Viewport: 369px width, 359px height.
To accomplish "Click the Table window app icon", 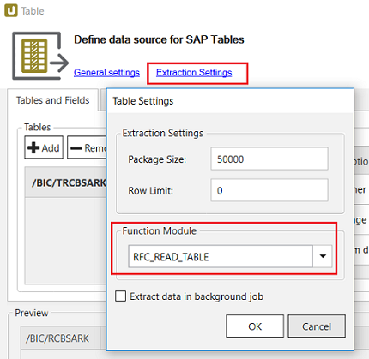I will coord(11,11).
